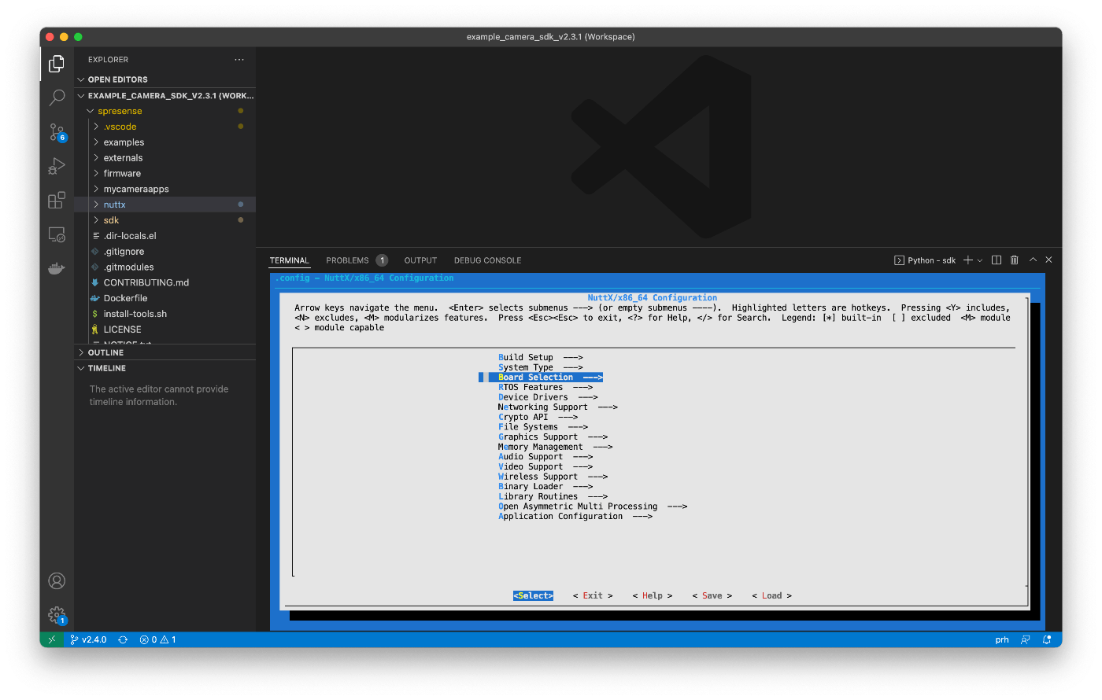Open Run and Debug view
Viewport: 1102px width, 700px height.
[x=57, y=166]
